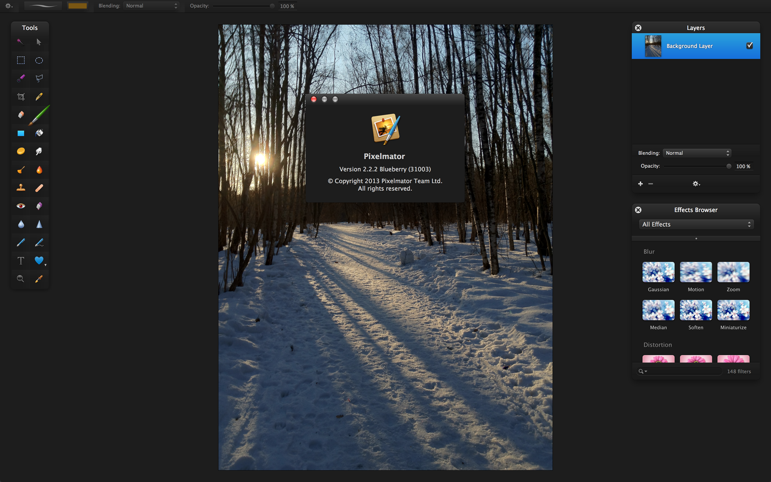Click the 'Distortion' section heading

(657, 345)
